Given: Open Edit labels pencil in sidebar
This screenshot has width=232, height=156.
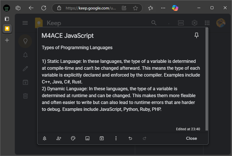Looking at the screenshot, I should click(x=25, y=69).
